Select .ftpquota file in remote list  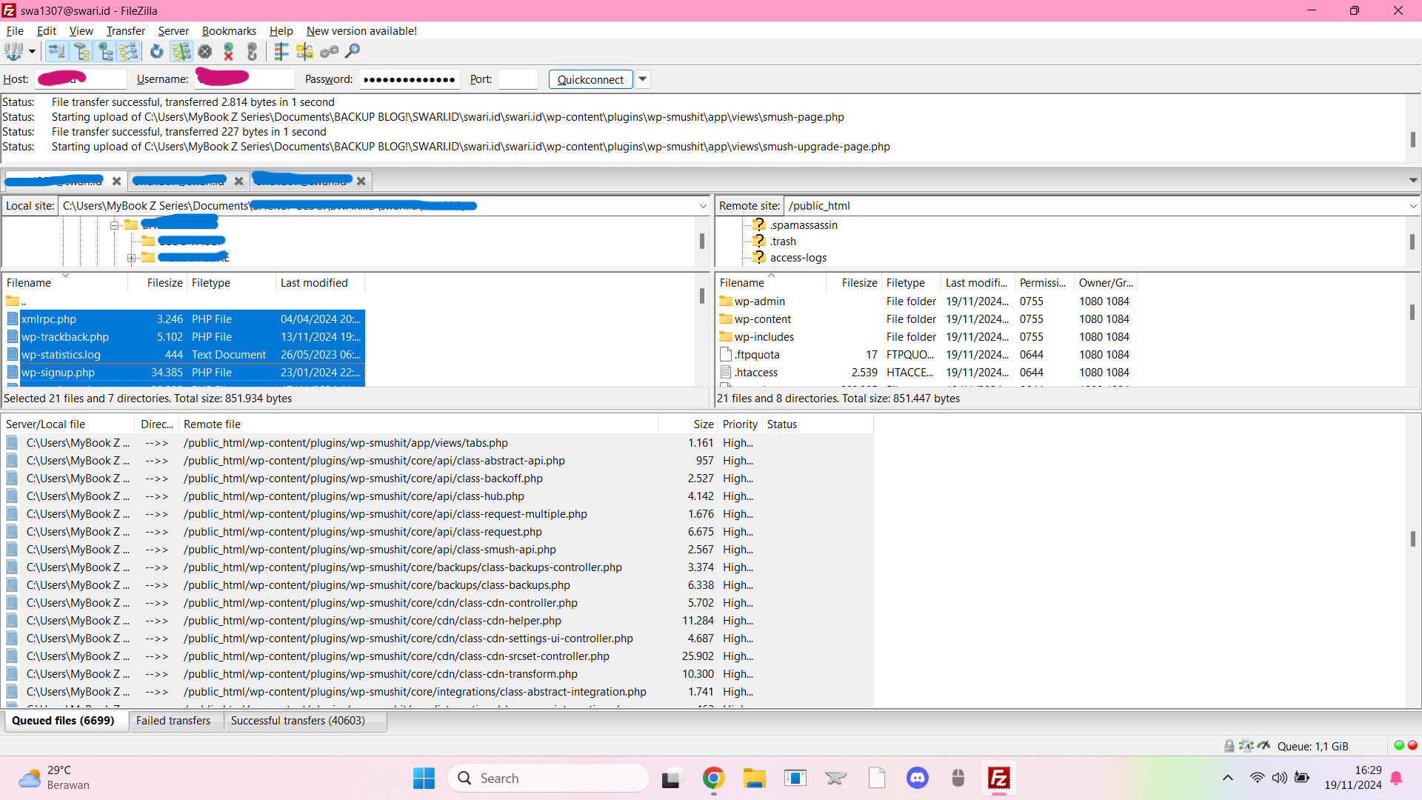757,355
